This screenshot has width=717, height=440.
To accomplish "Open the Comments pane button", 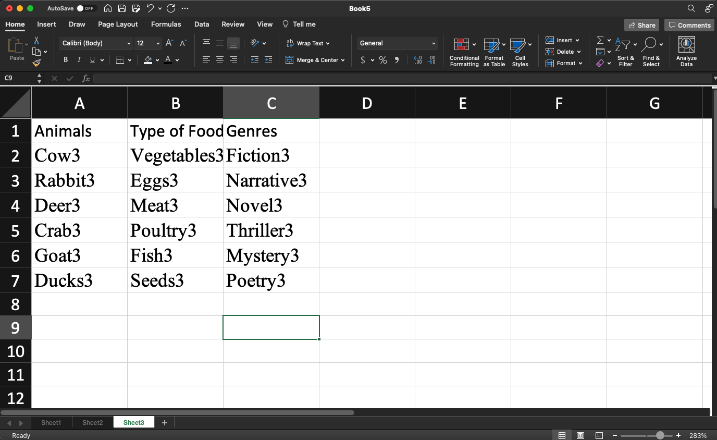I will tap(689, 25).
